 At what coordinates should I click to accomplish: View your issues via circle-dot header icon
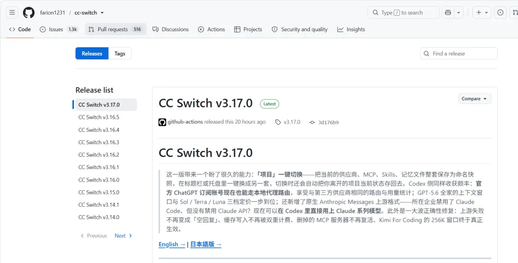[x=500, y=12]
